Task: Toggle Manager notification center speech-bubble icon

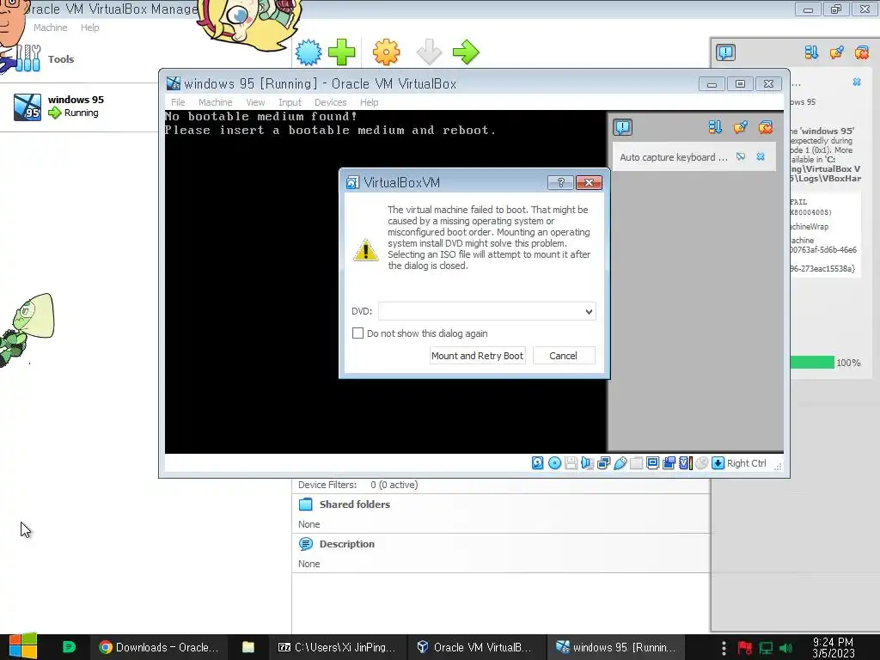Action: coord(725,52)
